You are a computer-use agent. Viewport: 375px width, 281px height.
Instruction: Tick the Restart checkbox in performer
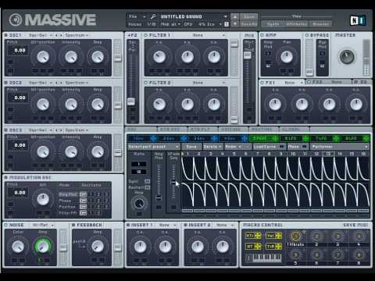tap(147, 187)
